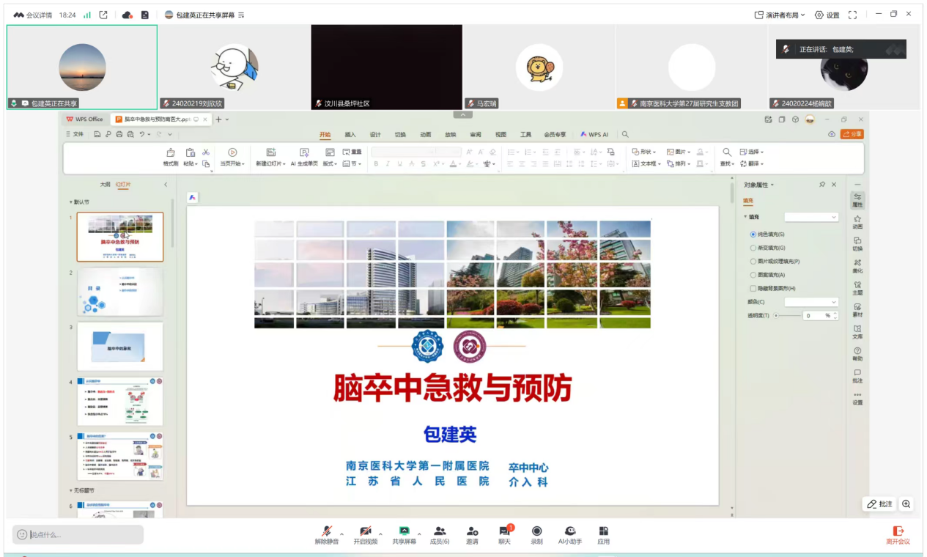Expand audio options arrow beside 解除静音
The width and height of the screenshot is (927, 557).
pos(341,534)
